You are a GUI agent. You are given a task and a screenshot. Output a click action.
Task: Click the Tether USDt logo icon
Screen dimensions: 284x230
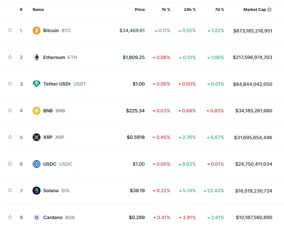37,84
